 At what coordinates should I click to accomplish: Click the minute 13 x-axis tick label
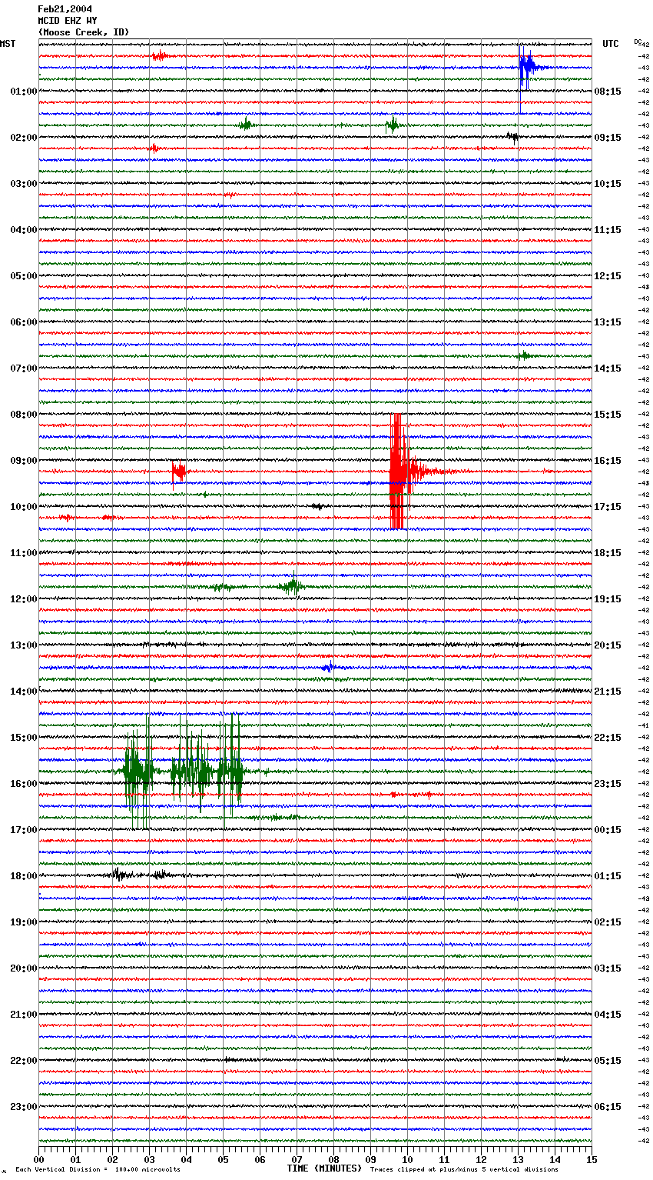point(518,1159)
